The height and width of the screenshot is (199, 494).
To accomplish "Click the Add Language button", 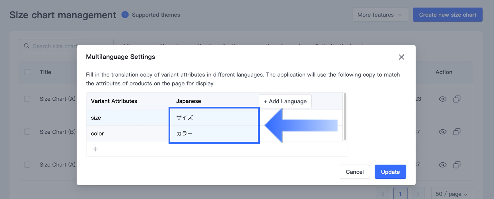I will pyautogui.click(x=285, y=101).
